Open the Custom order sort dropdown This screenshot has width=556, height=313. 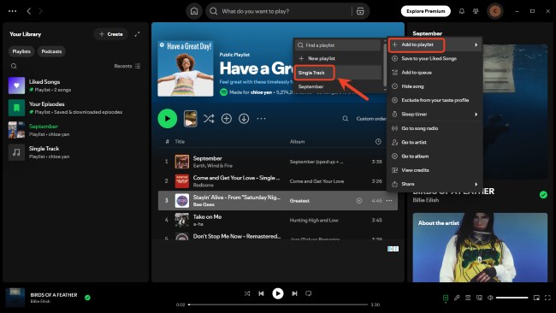point(371,118)
